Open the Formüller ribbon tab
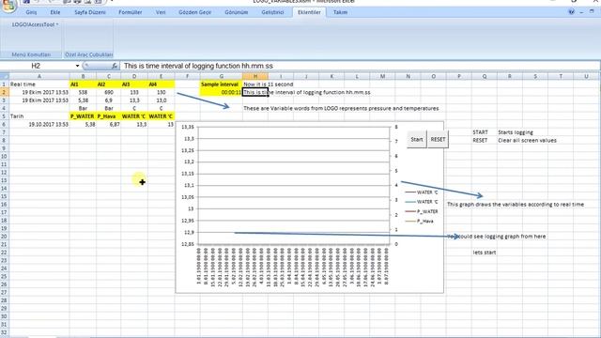 [131, 12]
